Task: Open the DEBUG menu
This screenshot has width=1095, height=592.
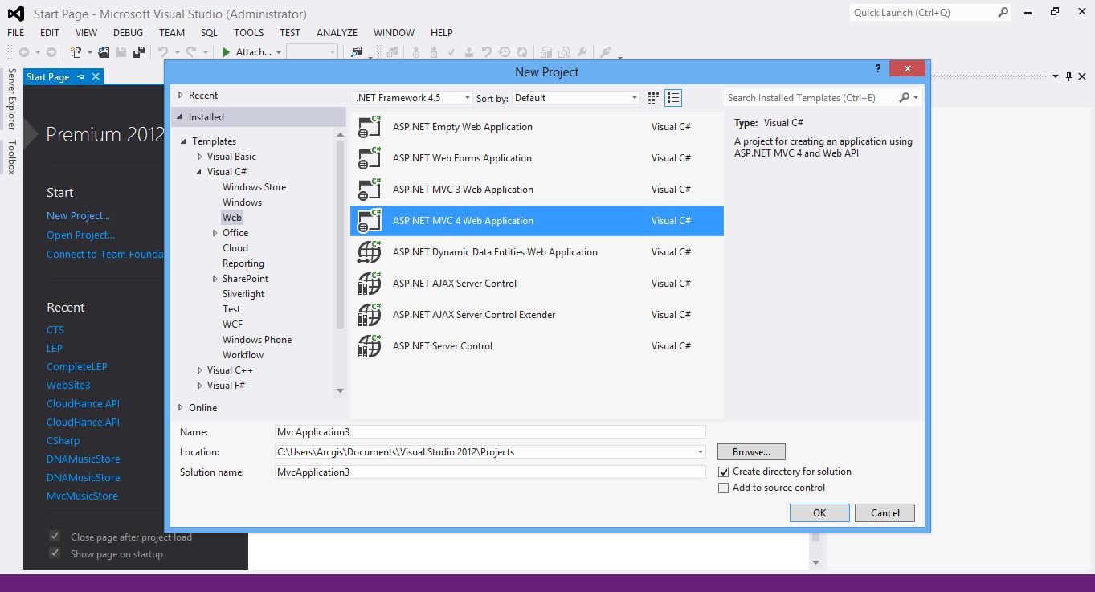Action: click(127, 32)
